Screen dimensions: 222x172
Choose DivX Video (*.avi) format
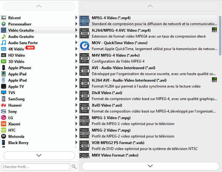pos(148,96)
